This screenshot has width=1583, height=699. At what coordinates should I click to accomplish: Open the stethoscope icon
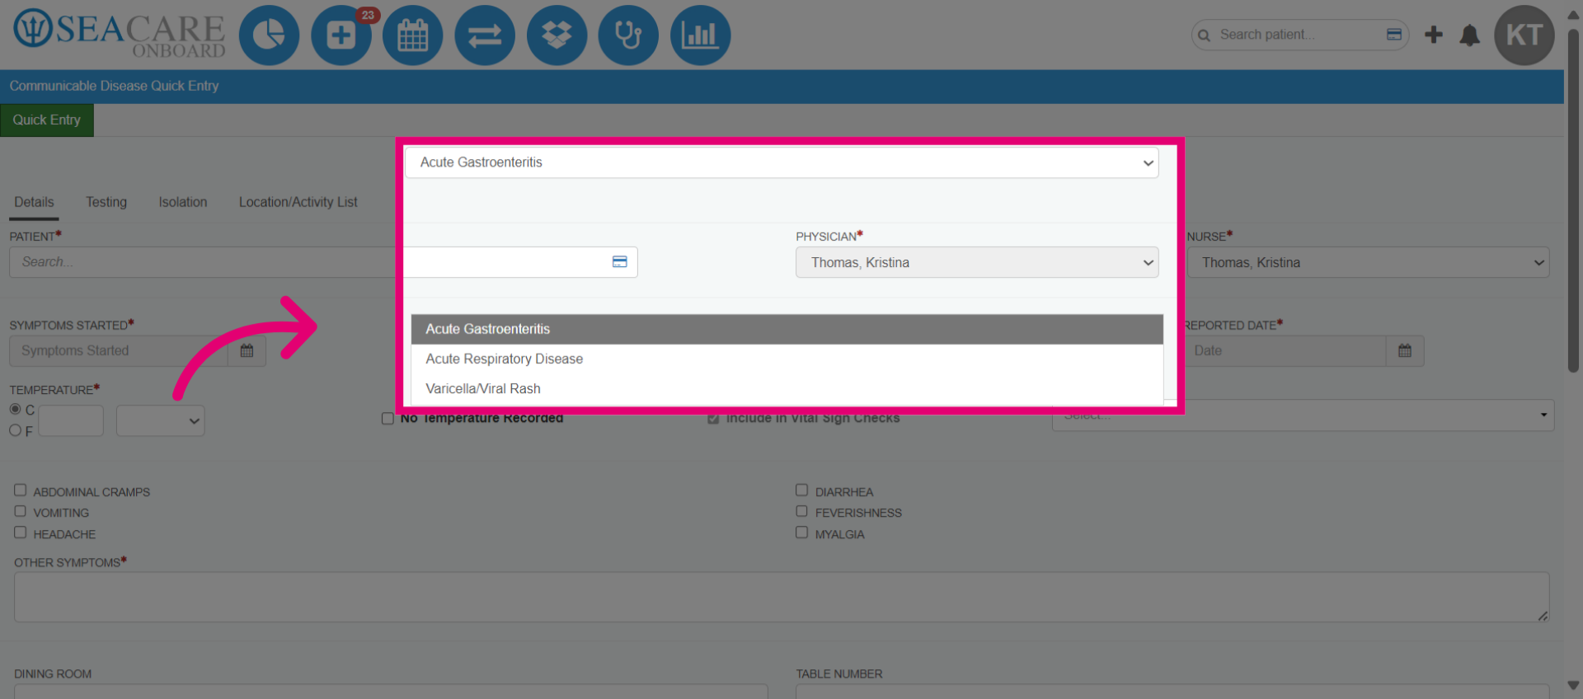628,35
